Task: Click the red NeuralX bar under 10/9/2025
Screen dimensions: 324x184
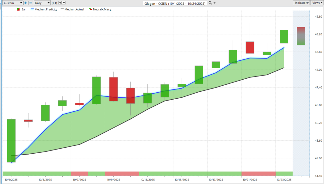Action: click(122, 174)
